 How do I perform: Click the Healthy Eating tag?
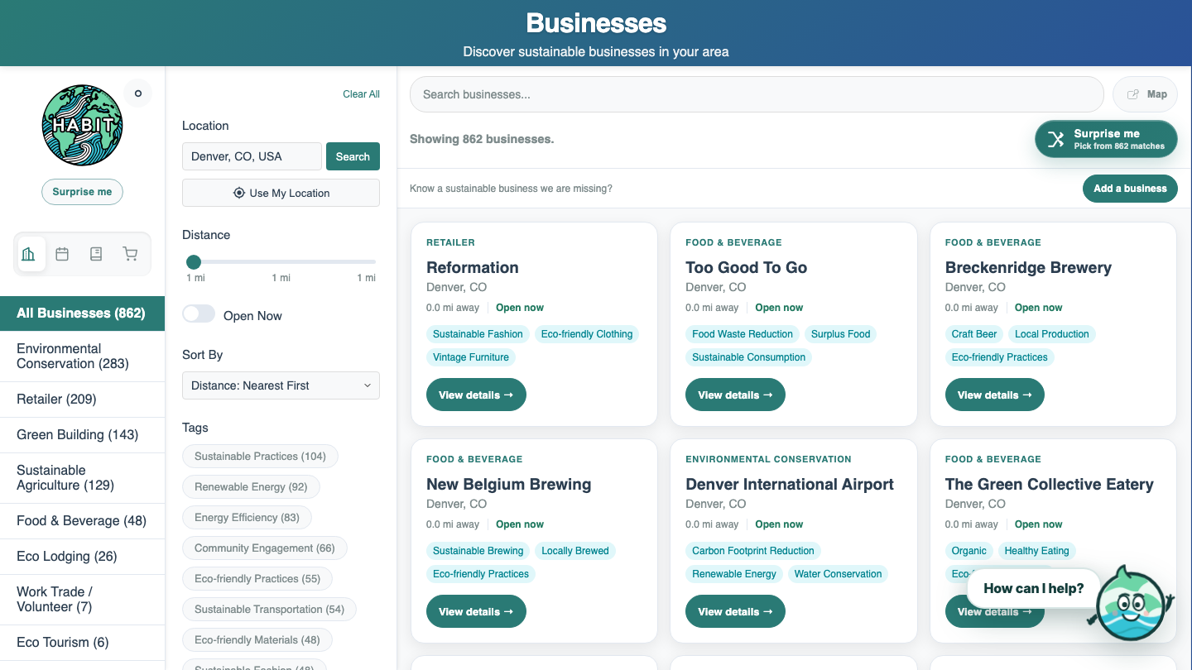(x=1037, y=551)
